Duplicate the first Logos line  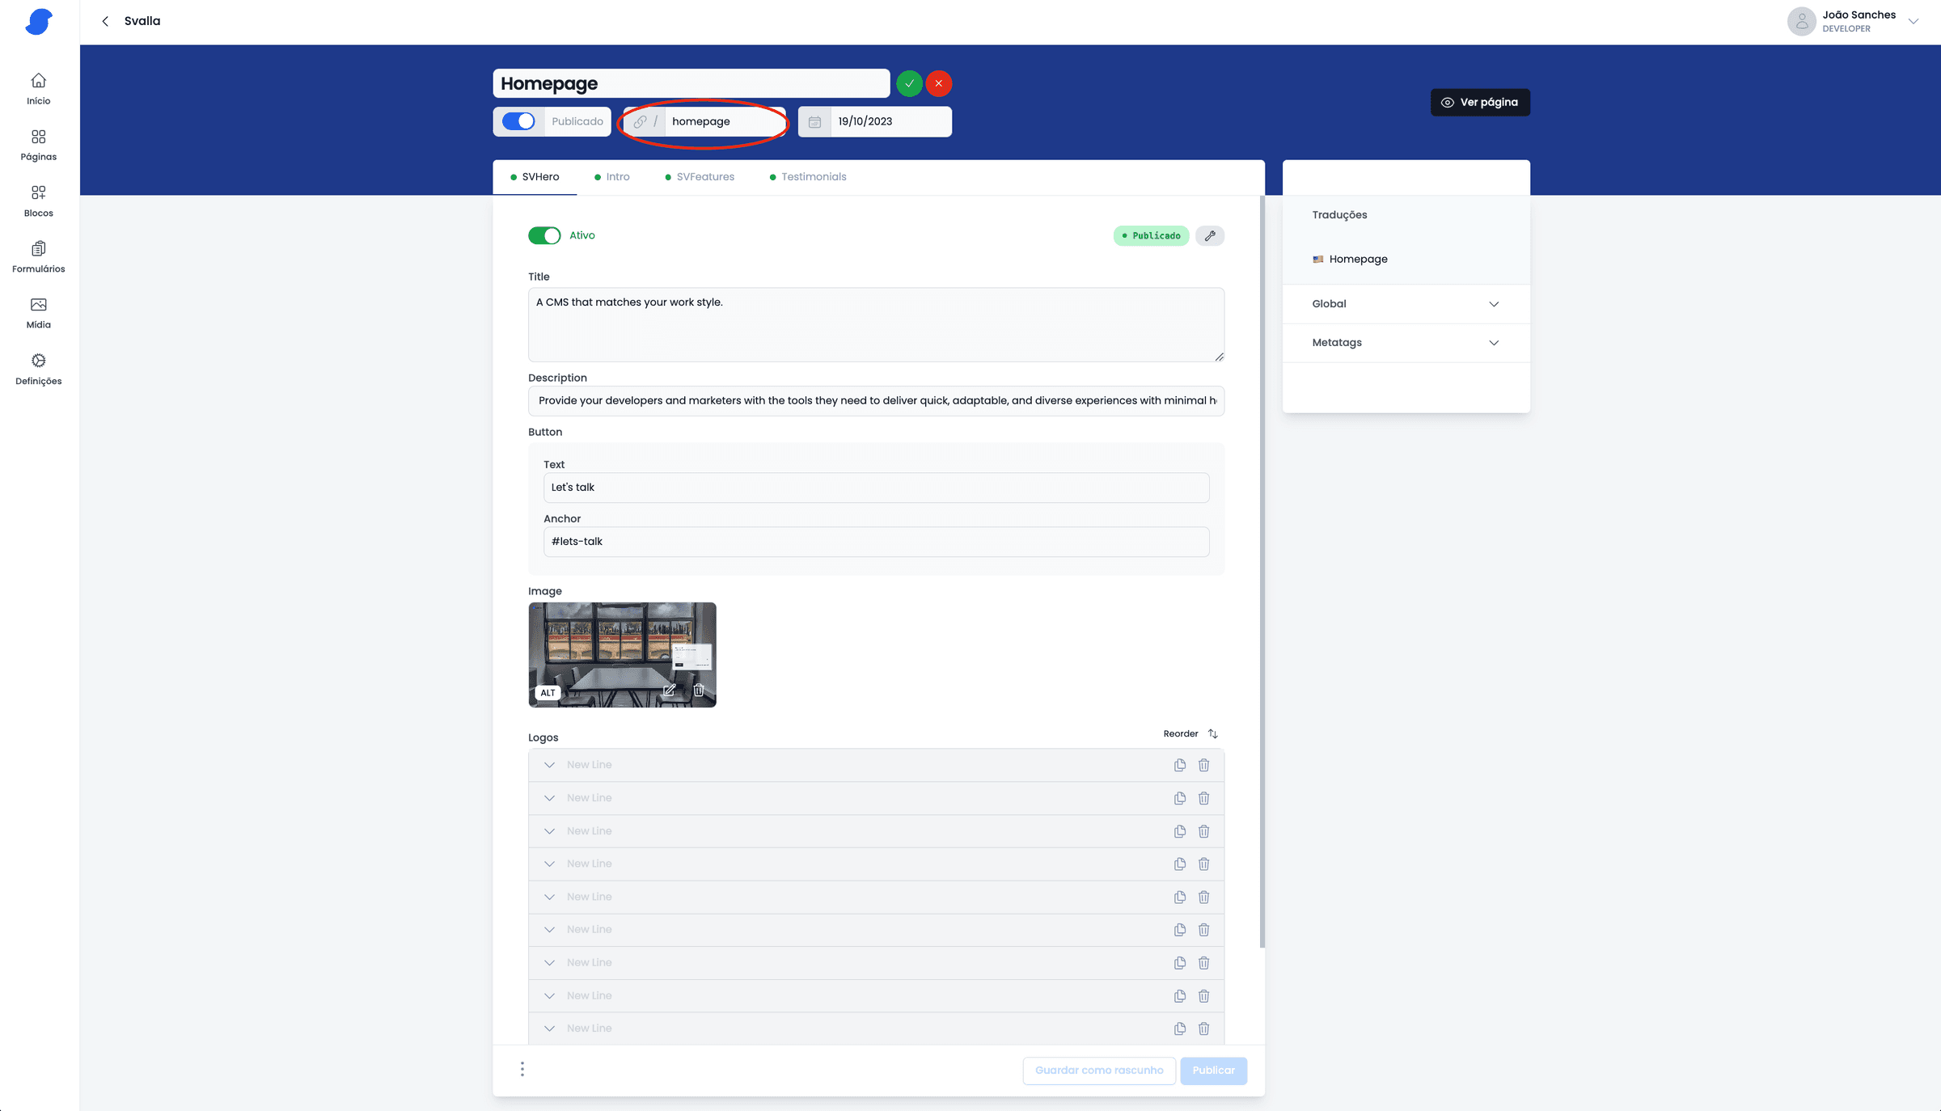(x=1180, y=765)
